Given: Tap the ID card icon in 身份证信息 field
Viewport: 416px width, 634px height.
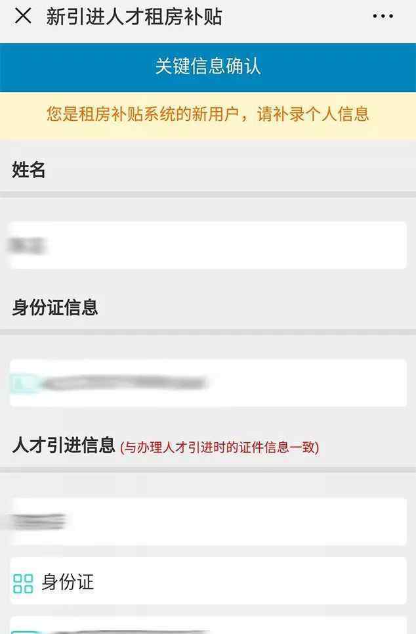Looking at the screenshot, I should click(23, 383).
